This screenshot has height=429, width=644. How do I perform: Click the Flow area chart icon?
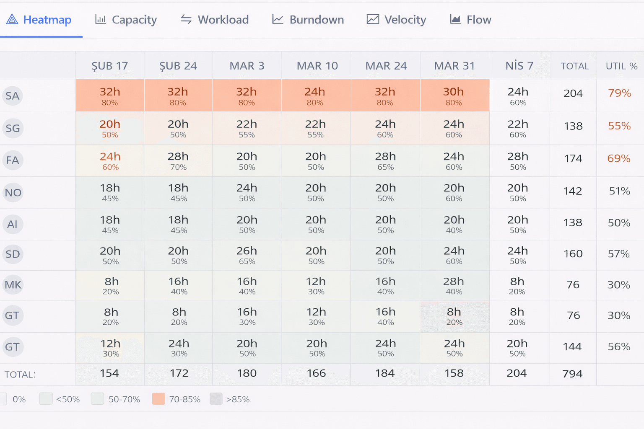pos(455,19)
